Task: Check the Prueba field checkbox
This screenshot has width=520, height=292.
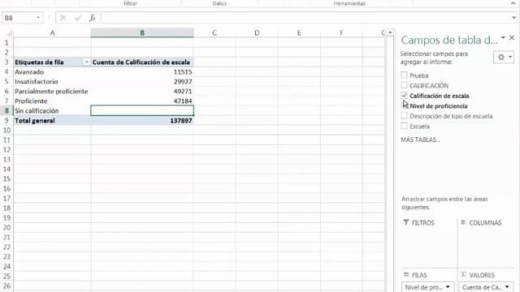Action: pos(404,75)
